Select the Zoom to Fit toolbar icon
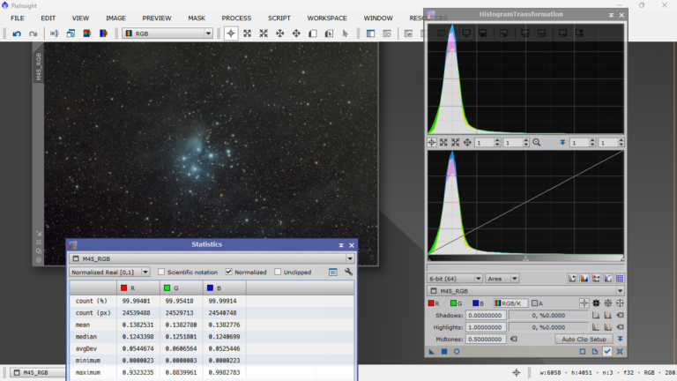The height and width of the screenshot is (381, 677). pyautogui.click(x=248, y=34)
